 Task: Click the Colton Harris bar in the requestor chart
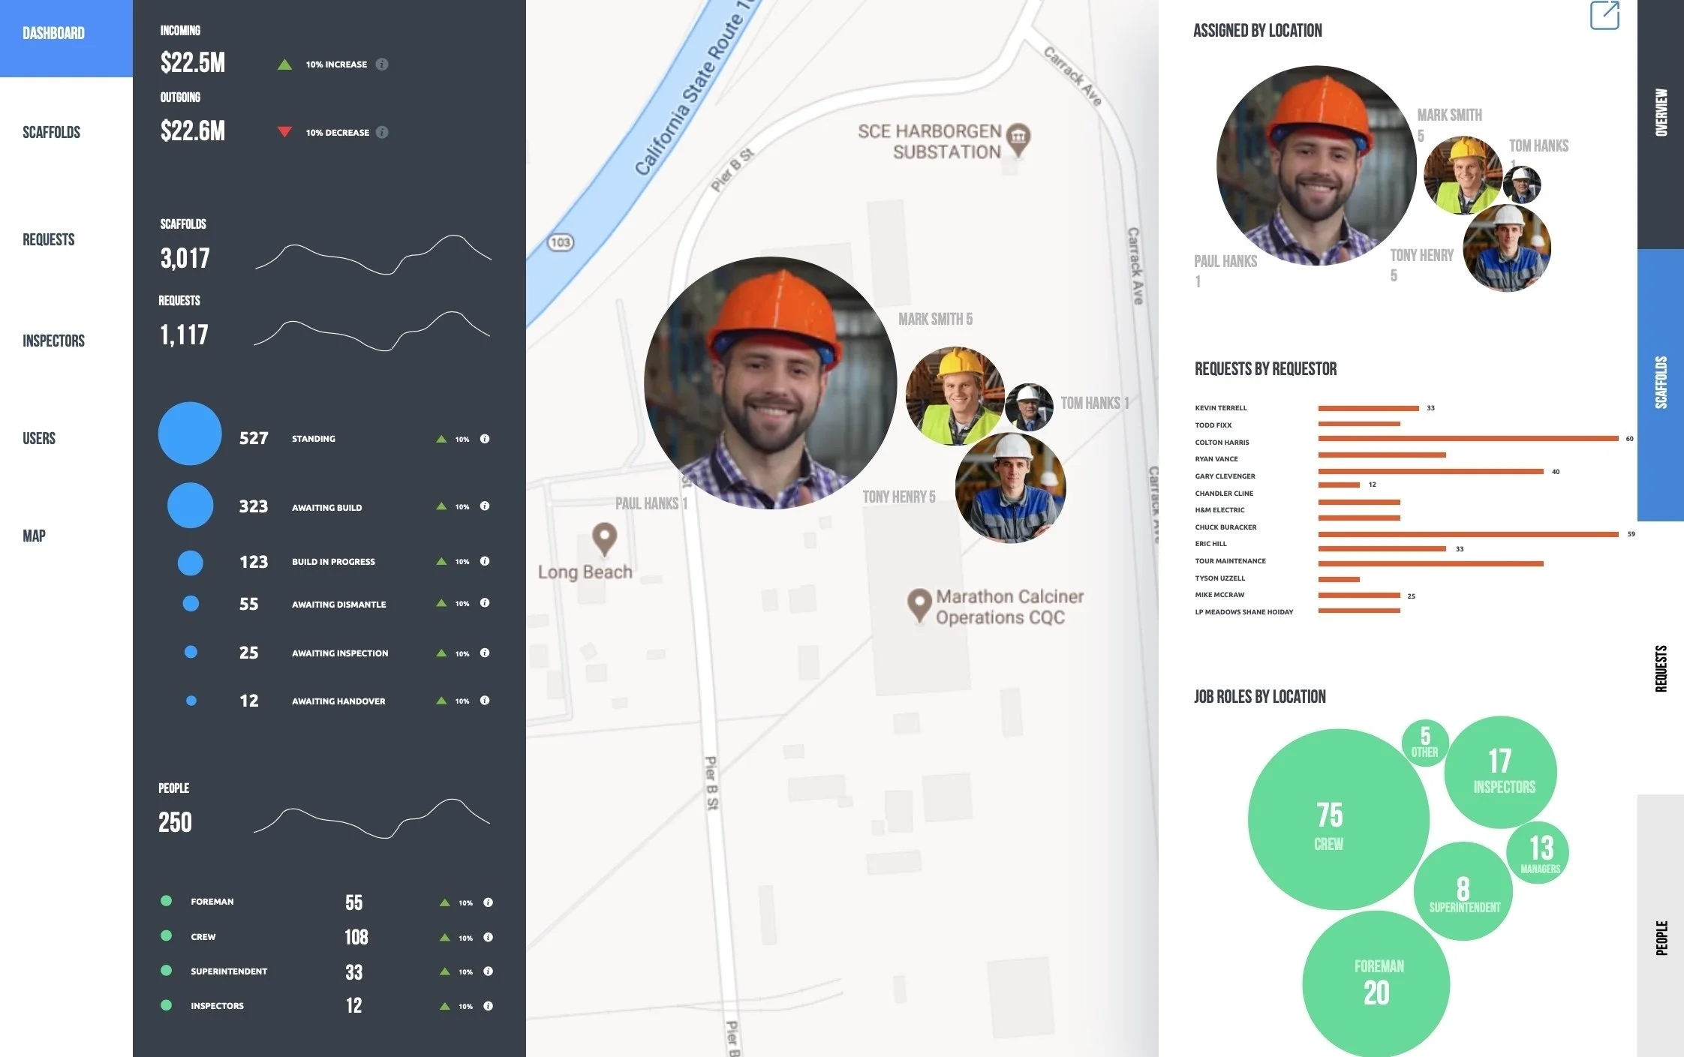[x=1467, y=439]
